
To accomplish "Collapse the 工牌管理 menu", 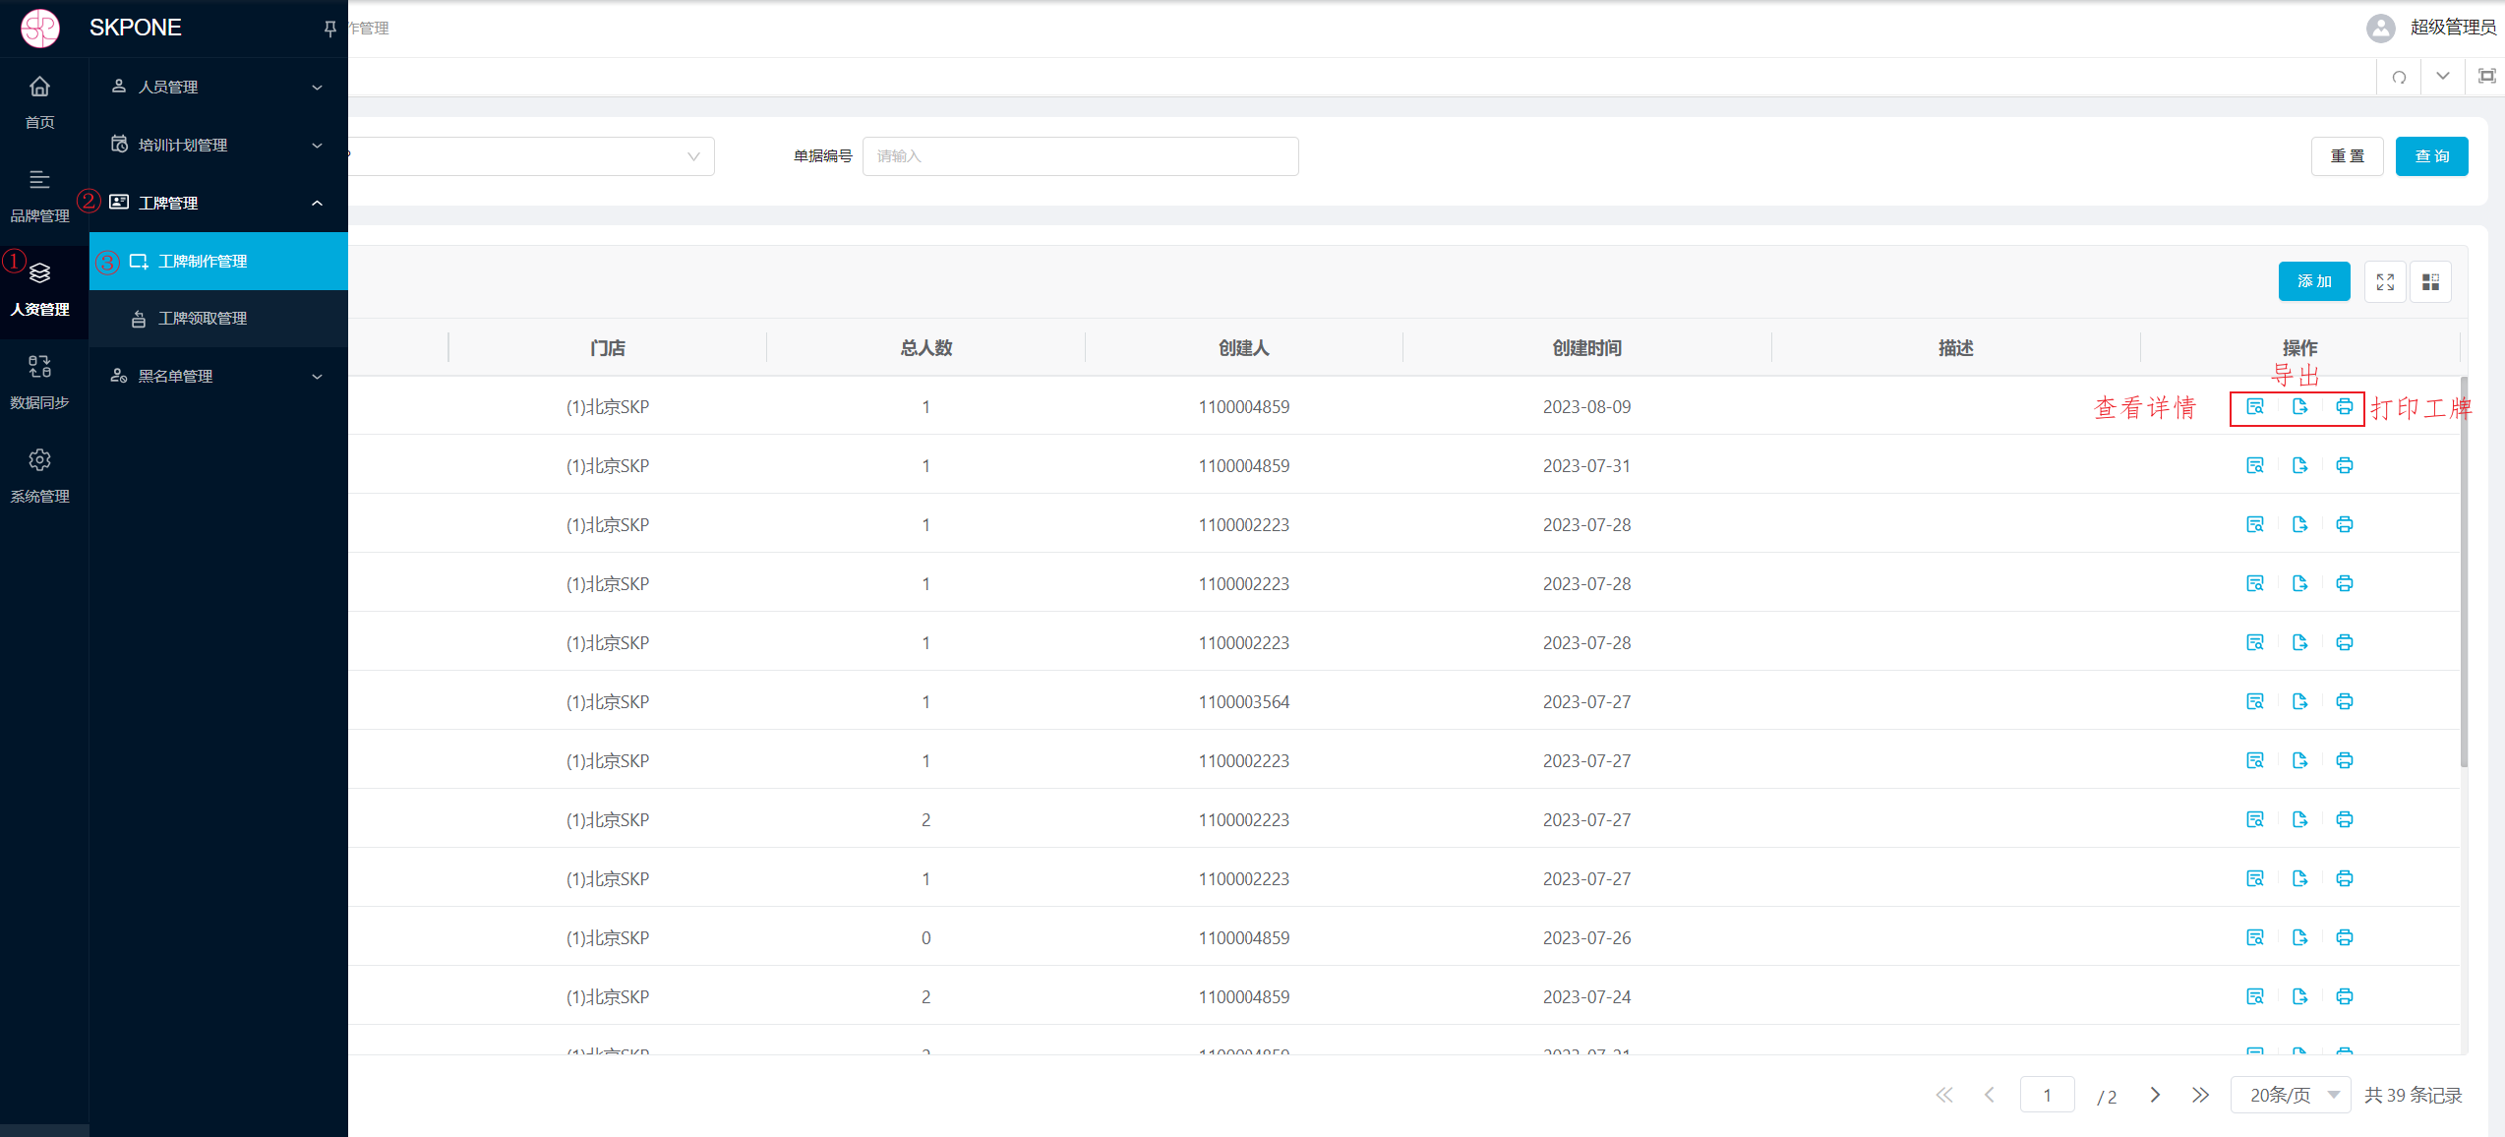I will click(218, 203).
